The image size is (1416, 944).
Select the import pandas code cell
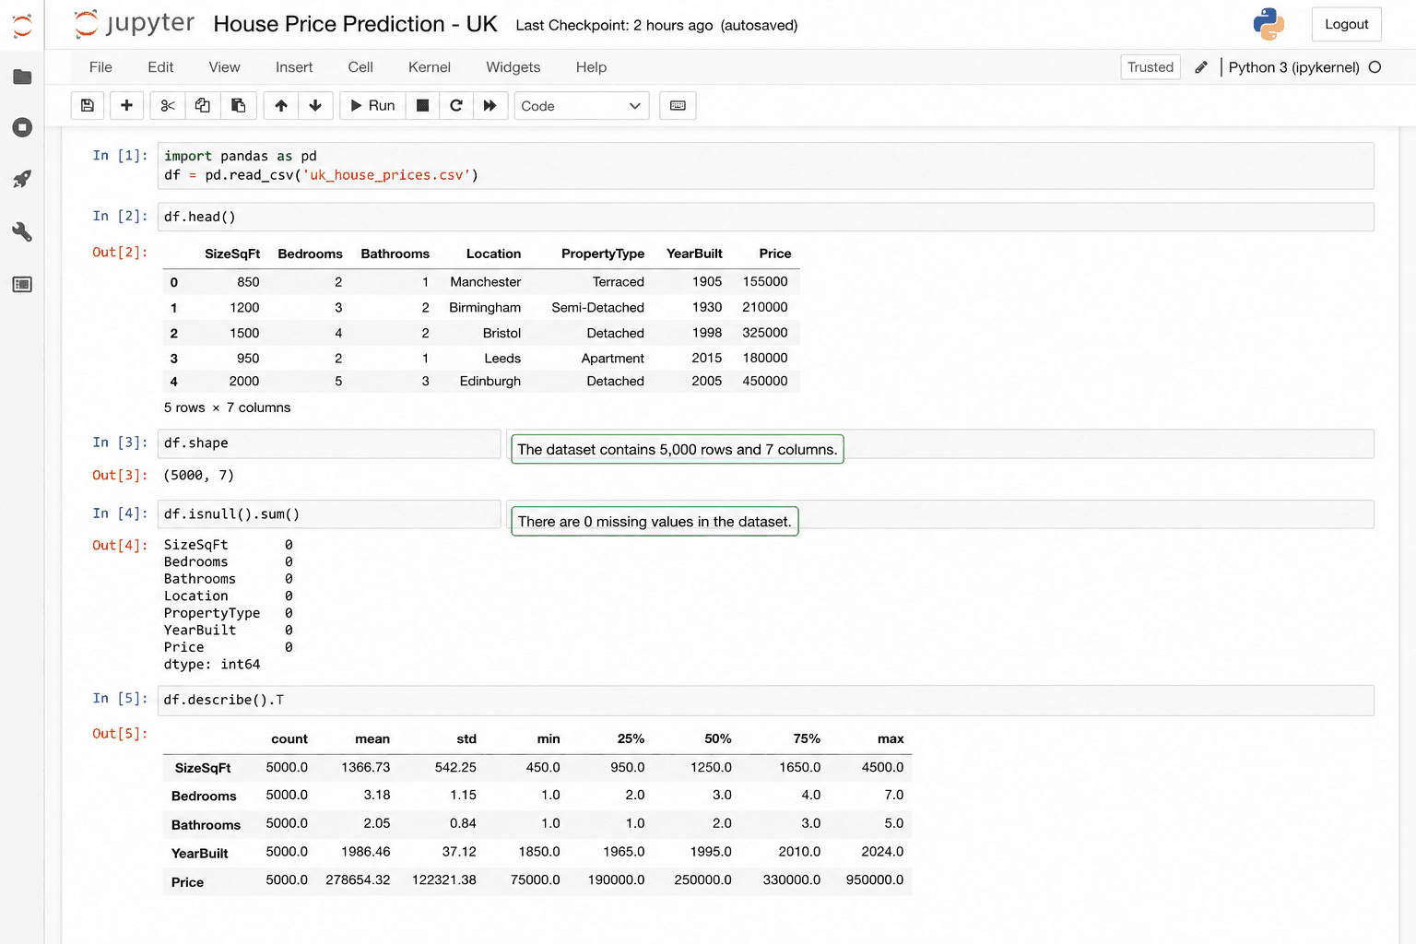tap(765, 166)
